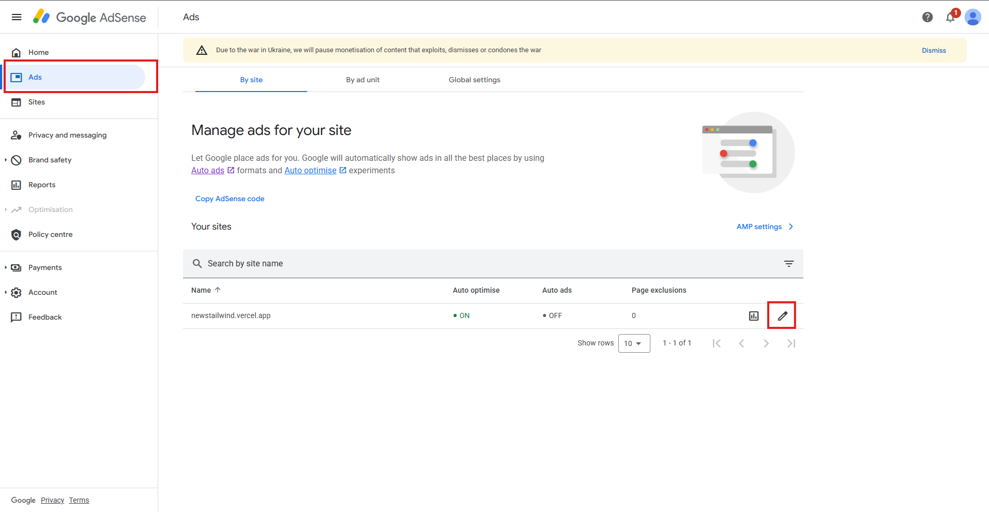Go to Sites in the sidebar
989x512 pixels.
(x=36, y=102)
